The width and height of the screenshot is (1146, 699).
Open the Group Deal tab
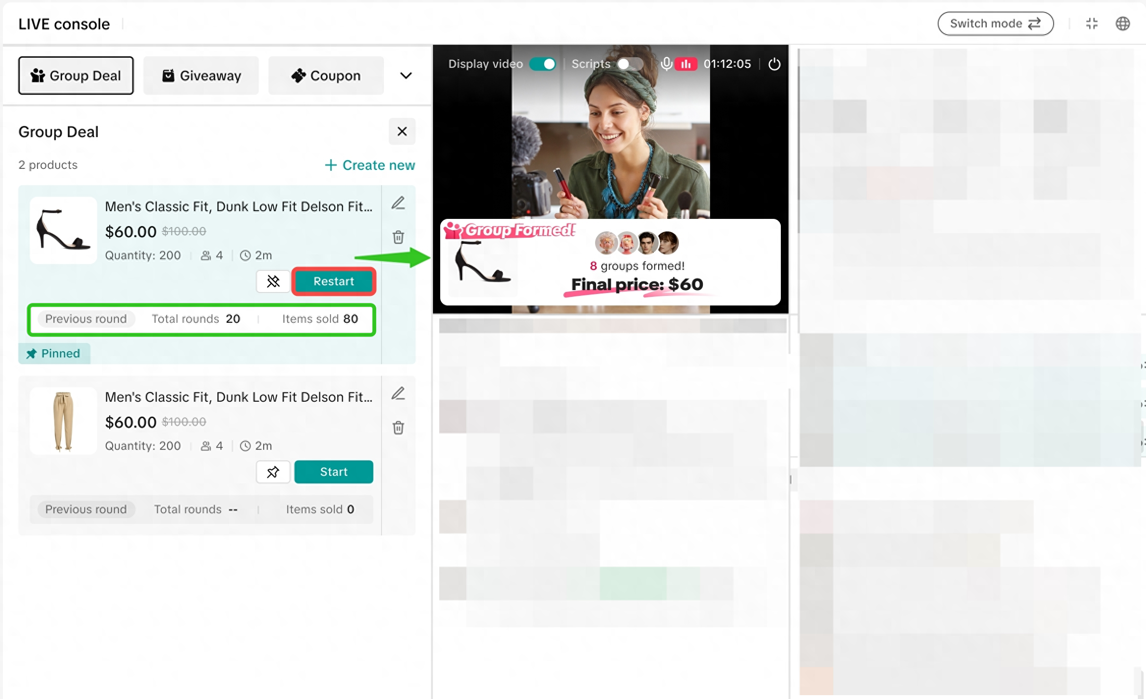[76, 76]
